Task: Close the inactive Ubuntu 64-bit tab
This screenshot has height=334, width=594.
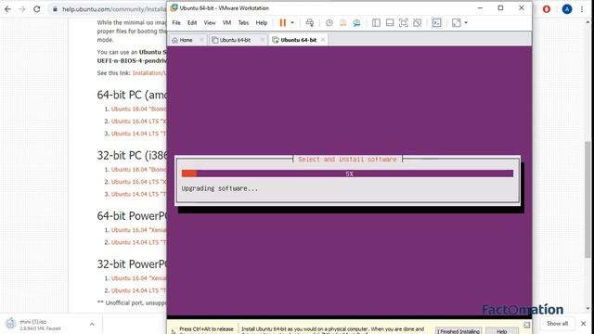Action: tap(262, 40)
